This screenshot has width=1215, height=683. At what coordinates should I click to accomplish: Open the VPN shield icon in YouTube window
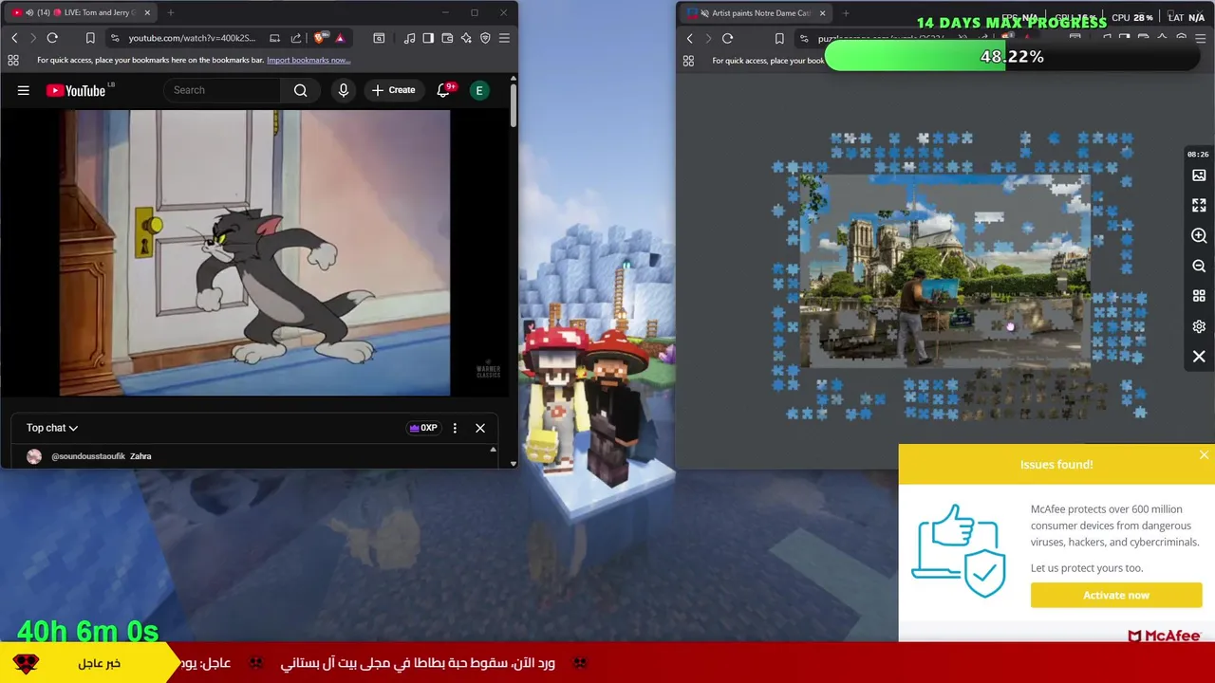(x=485, y=38)
